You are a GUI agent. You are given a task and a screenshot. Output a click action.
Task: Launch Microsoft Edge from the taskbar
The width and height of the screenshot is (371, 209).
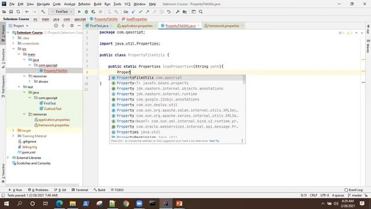pos(59,204)
